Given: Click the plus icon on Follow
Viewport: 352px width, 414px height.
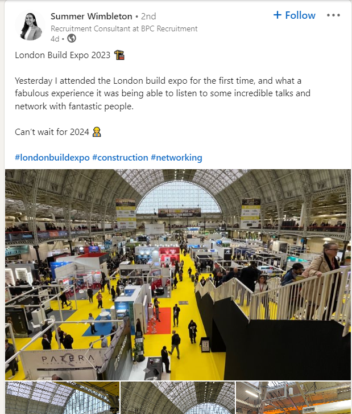Looking at the screenshot, I should [277, 15].
